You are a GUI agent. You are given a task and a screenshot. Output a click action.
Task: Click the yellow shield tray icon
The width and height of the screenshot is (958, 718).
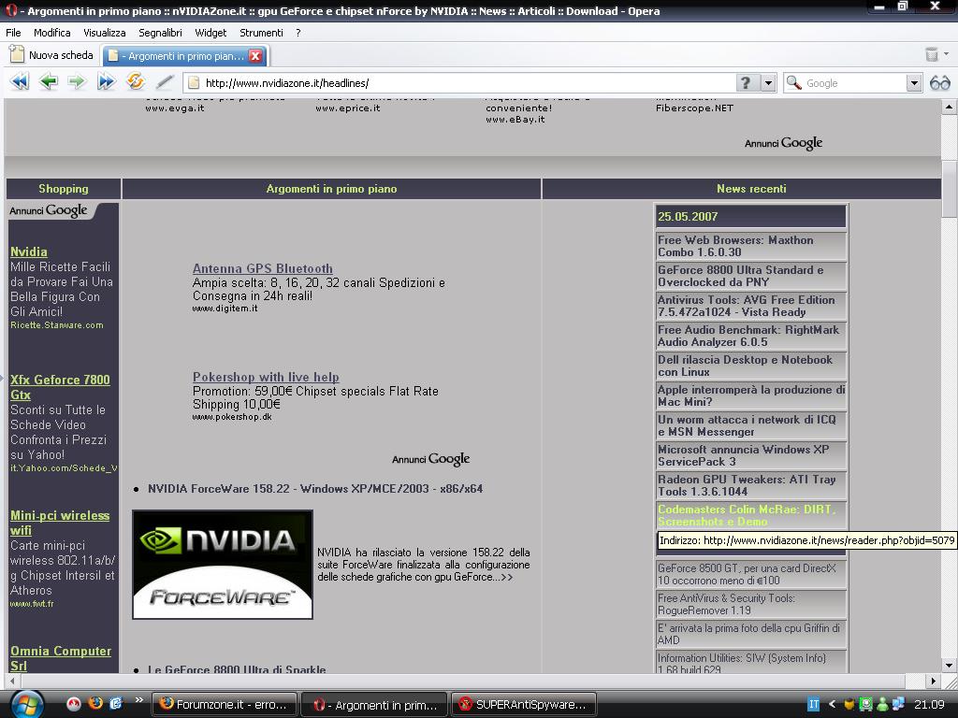[x=849, y=705]
